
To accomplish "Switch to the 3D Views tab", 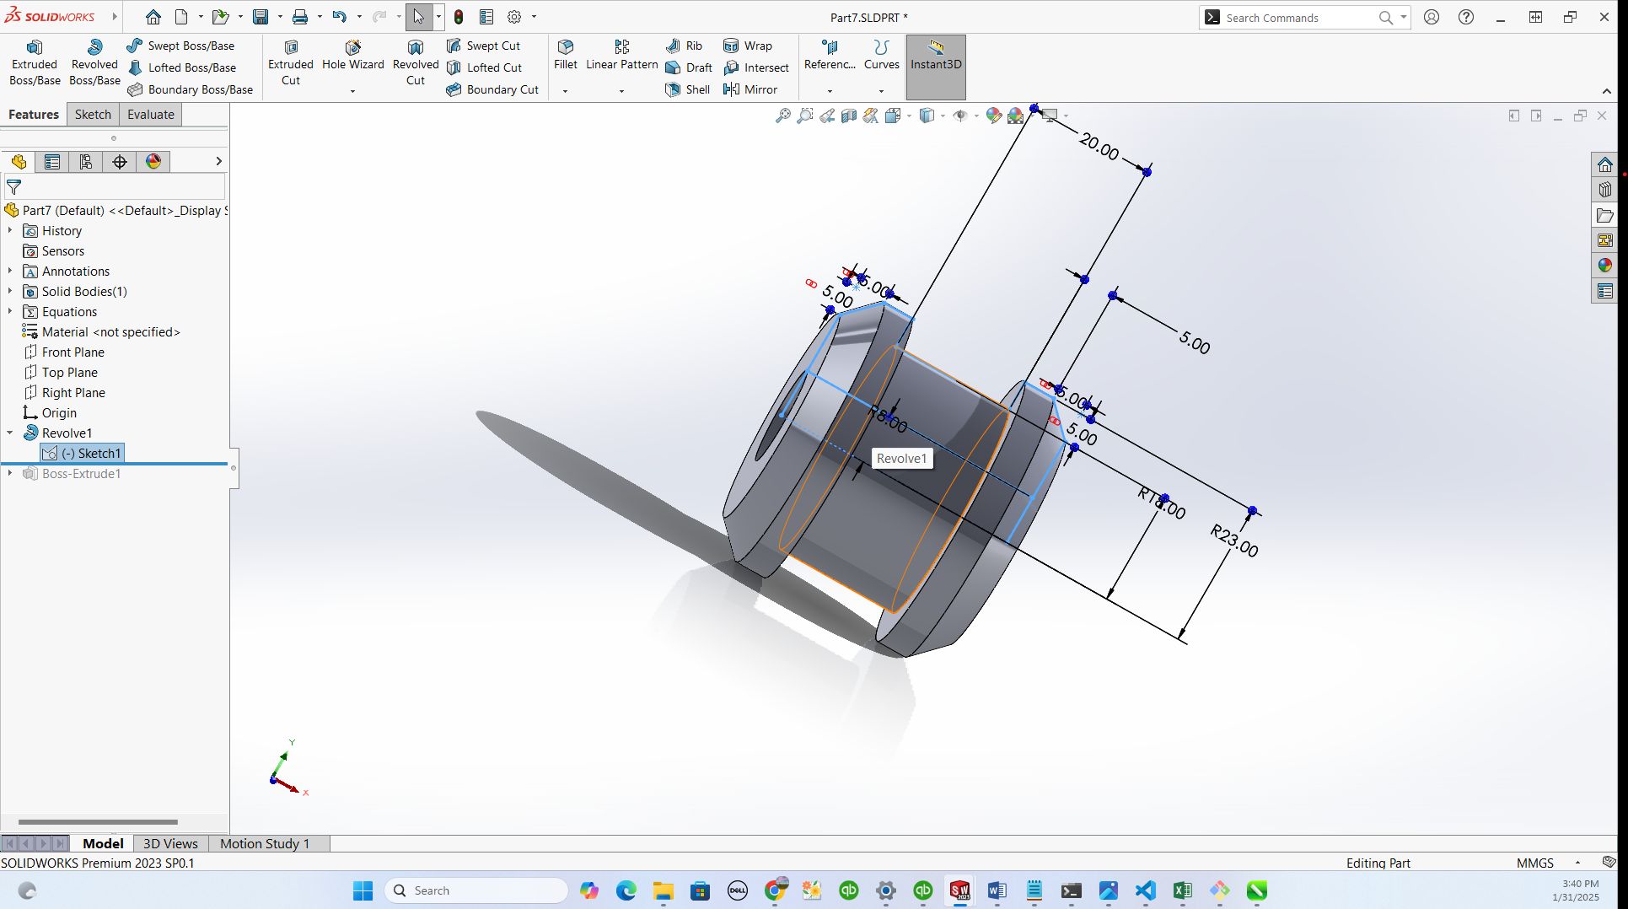I will tap(170, 843).
